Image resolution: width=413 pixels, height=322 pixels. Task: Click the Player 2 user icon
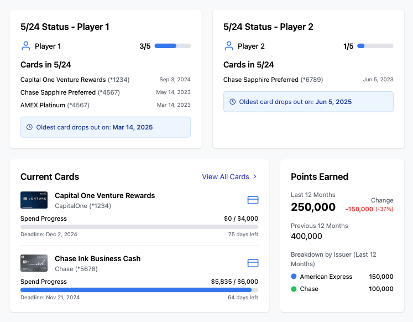tap(229, 46)
